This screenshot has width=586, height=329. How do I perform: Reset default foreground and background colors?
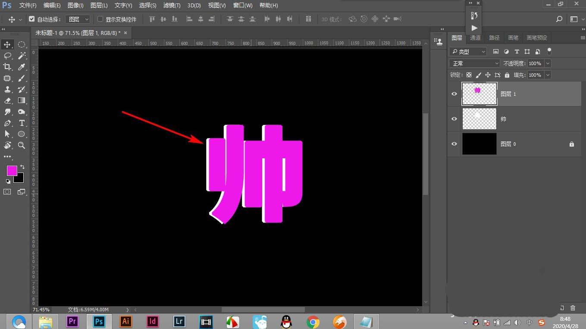click(8, 182)
